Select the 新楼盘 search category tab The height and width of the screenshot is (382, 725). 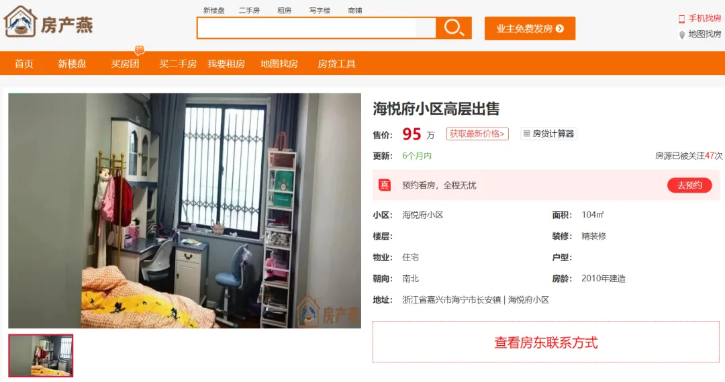click(213, 10)
